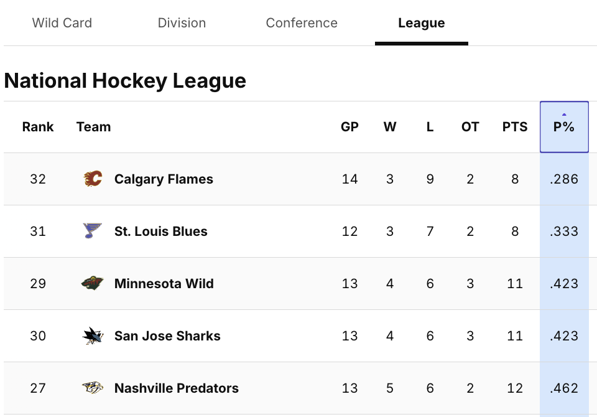Select the League tab
Screen dimensions: 597x417
tap(421, 23)
